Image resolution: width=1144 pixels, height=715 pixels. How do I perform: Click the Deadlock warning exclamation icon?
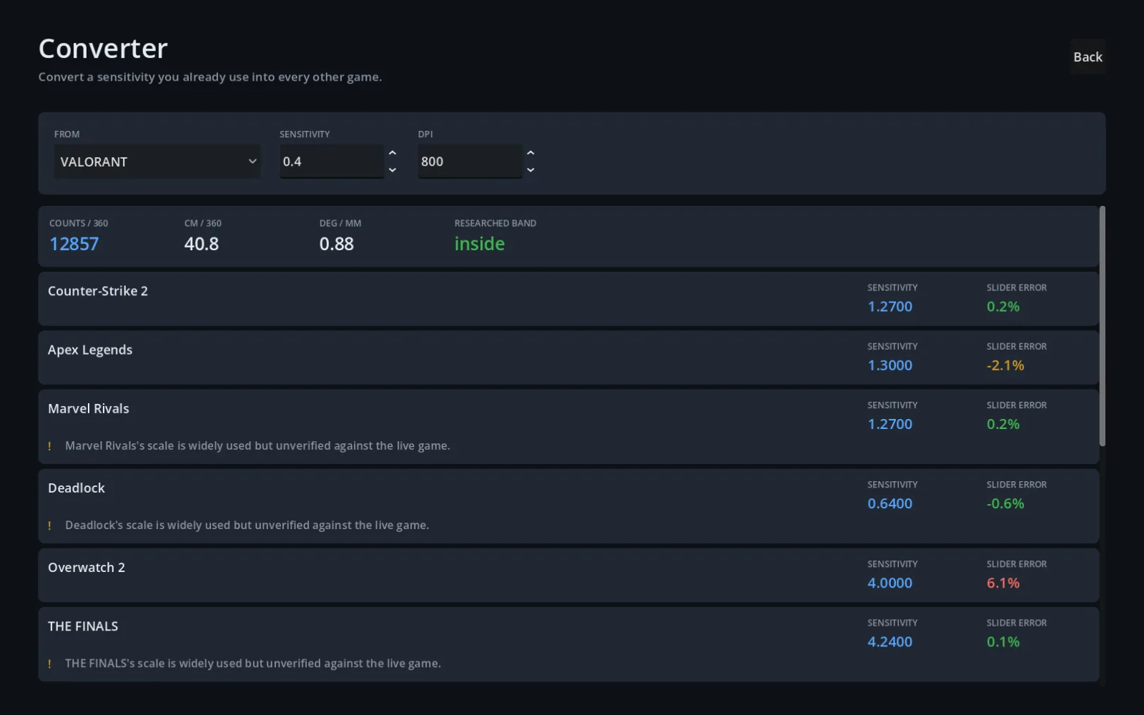(x=49, y=526)
